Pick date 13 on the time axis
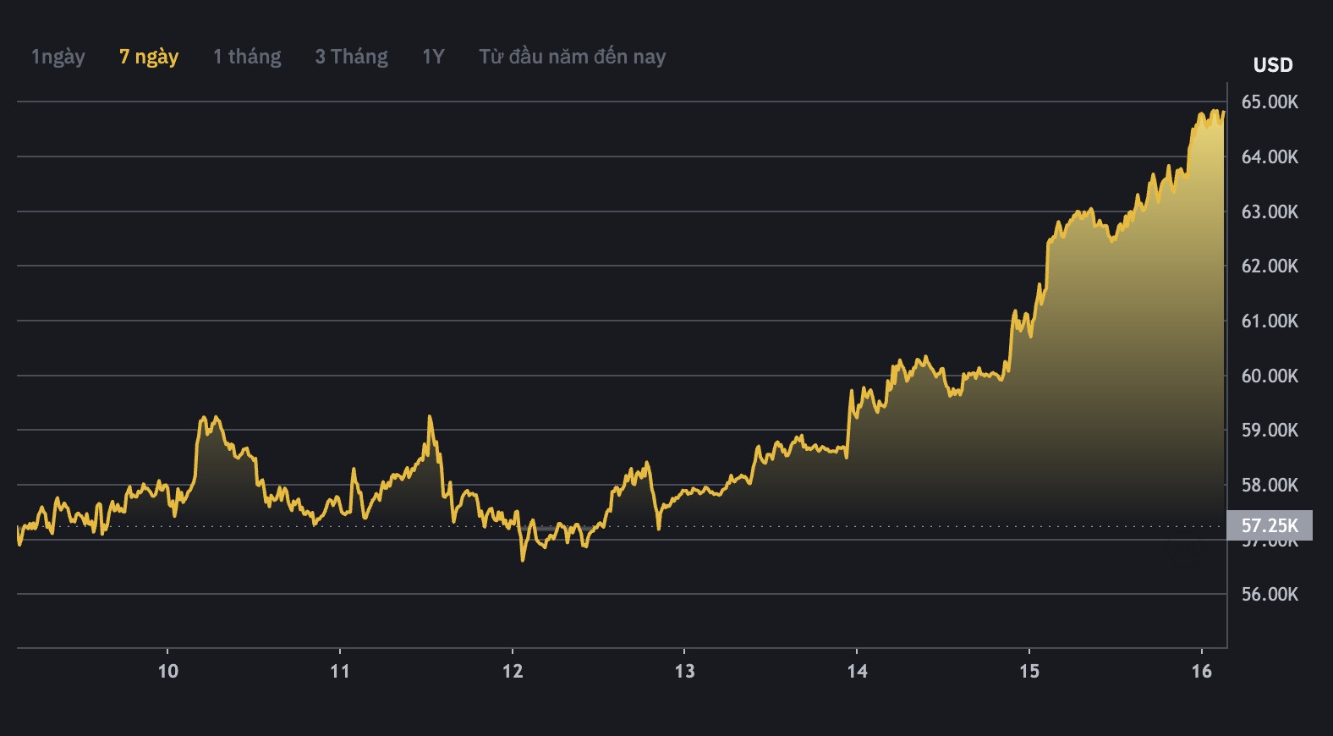Viewport: 1333px width, 736px height. tap(684, 671)
